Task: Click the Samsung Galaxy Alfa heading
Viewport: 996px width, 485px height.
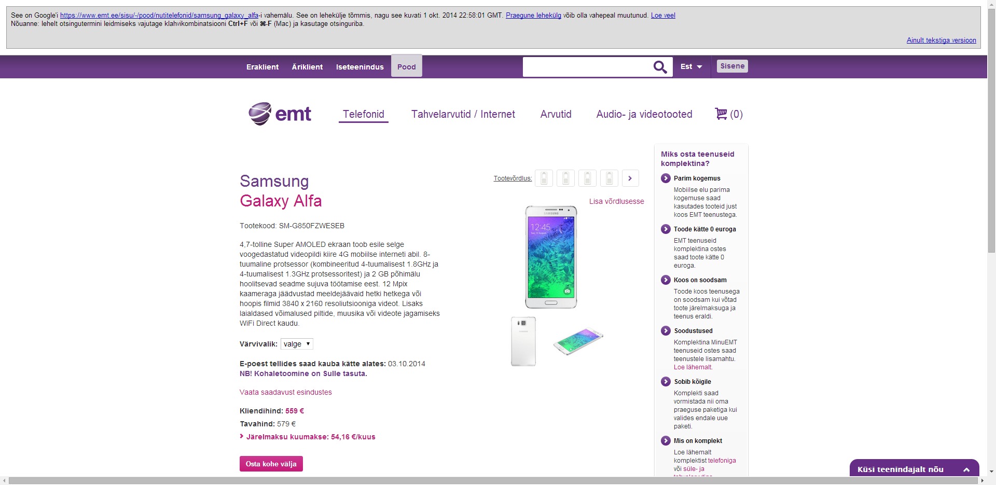Action: [x=281, y=191]
